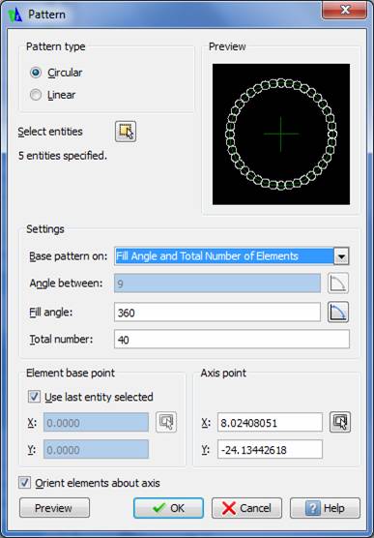Open Help for the Pattern dialog
The image size is (374, 538).
click(x=325, y=508)
